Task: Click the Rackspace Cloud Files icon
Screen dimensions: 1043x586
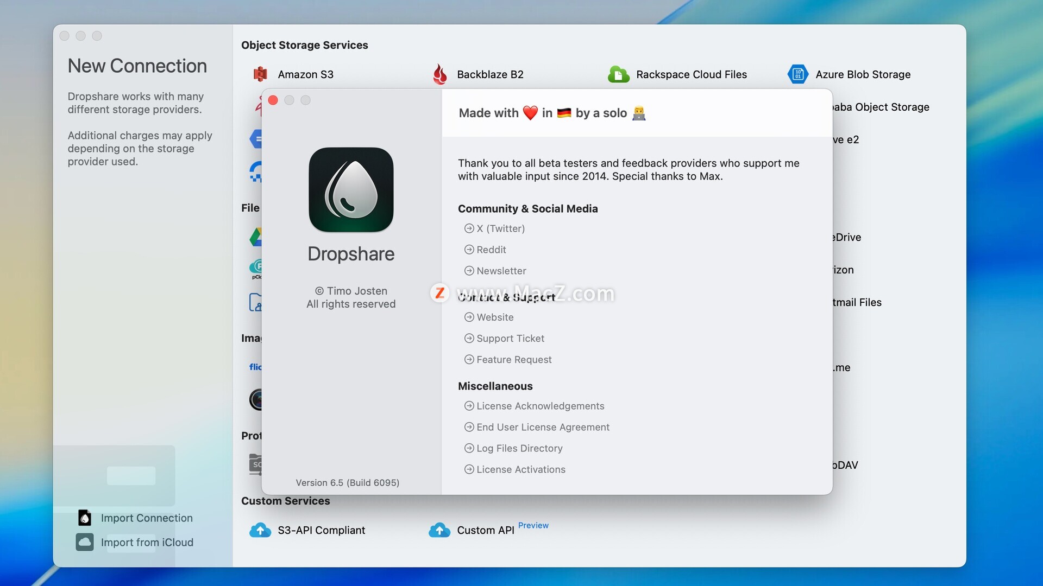Action: point(618,74)
